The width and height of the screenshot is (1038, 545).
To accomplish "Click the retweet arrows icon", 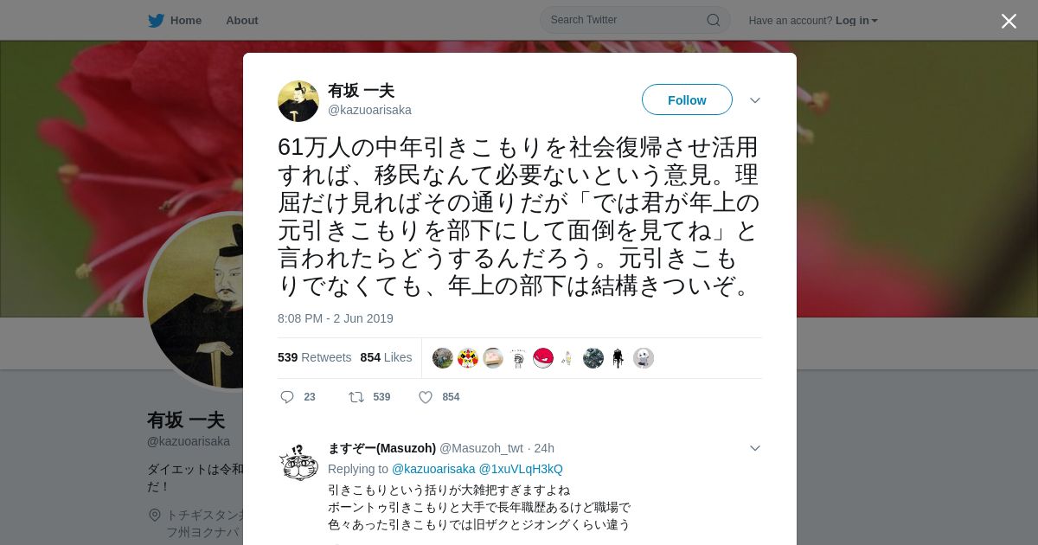I will tap(356, 397).
